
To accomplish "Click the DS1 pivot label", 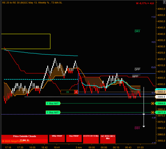I will [x=137, y=128].
